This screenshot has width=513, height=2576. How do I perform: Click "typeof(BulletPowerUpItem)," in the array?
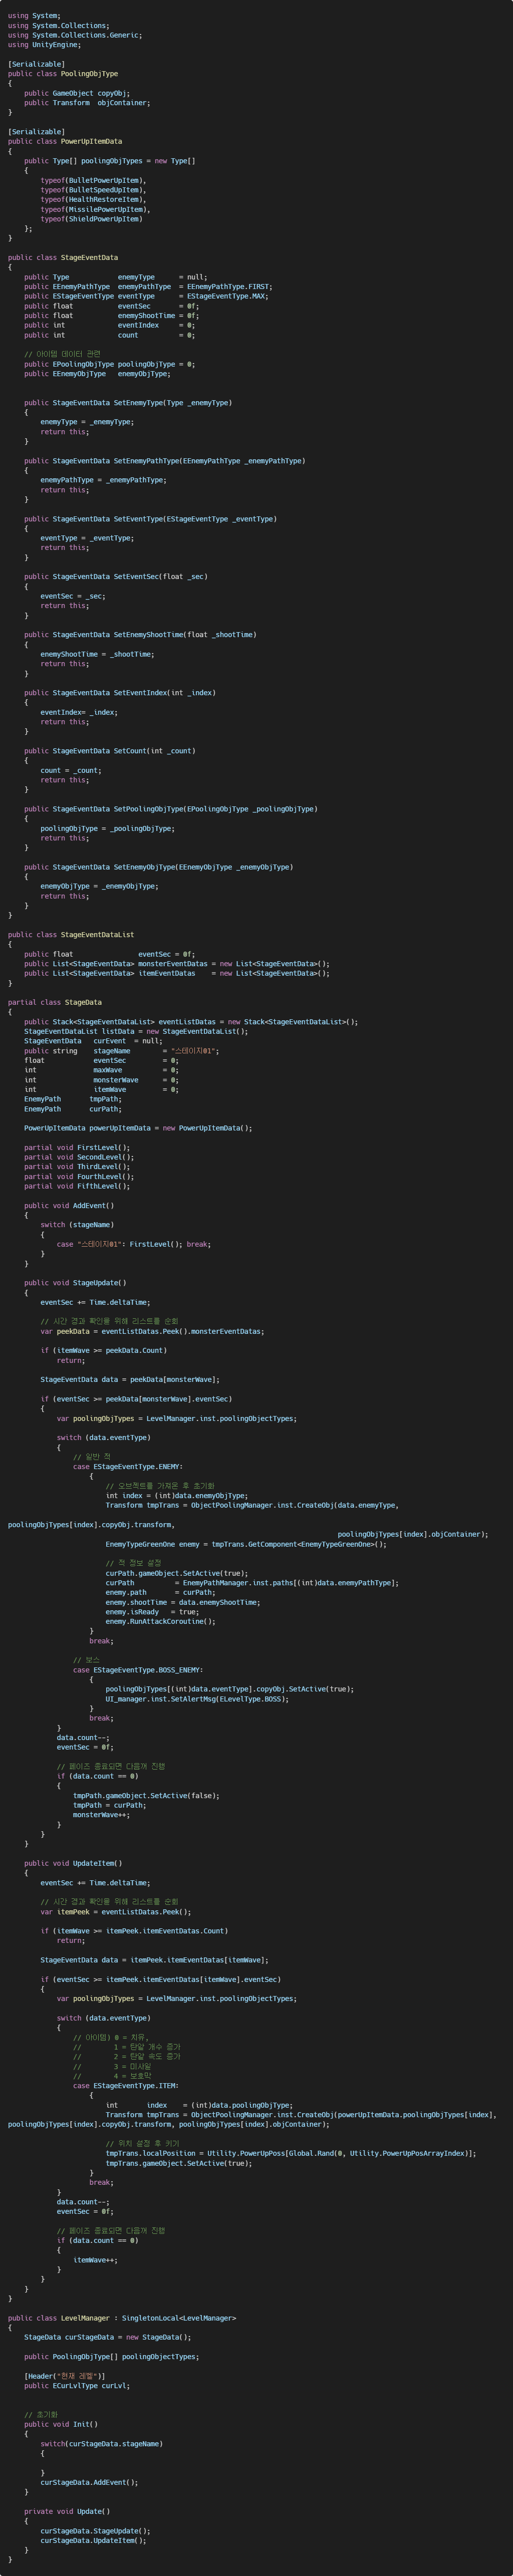tap(93, 180)
